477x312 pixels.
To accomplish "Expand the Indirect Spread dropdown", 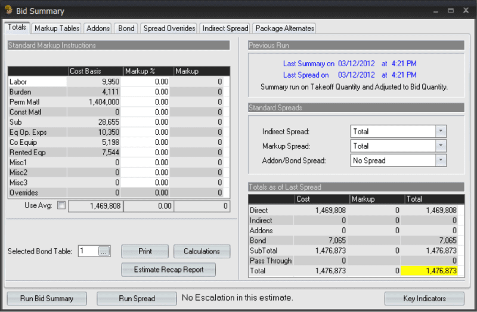I will (441, 131).
